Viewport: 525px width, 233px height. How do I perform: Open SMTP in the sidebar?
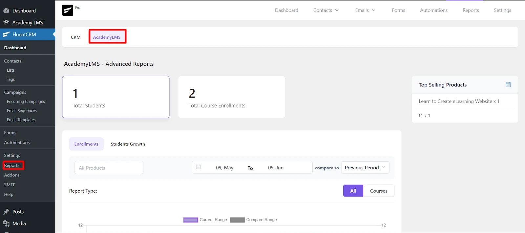[x=10, y=185]
